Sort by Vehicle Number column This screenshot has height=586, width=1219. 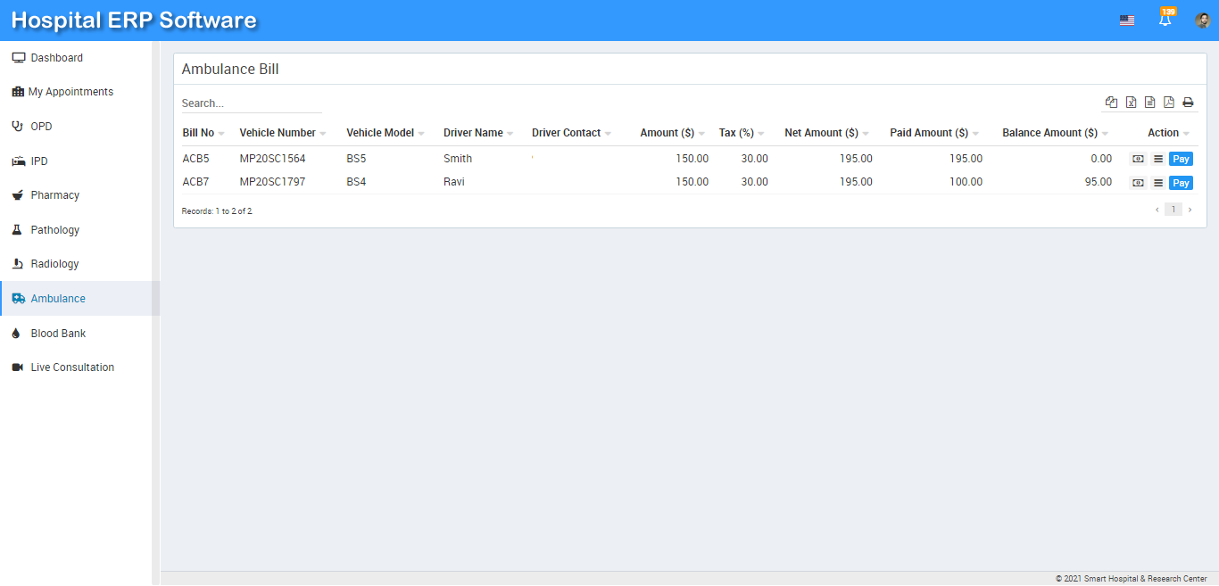(278, 133)
